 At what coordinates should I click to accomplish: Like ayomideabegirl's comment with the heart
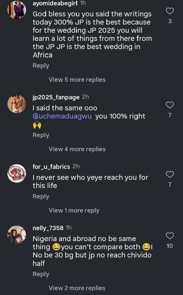[x=170, y=11]
